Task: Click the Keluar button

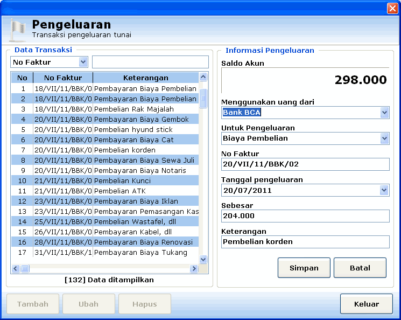Action: pyautogui.click(x=367, y=304)
